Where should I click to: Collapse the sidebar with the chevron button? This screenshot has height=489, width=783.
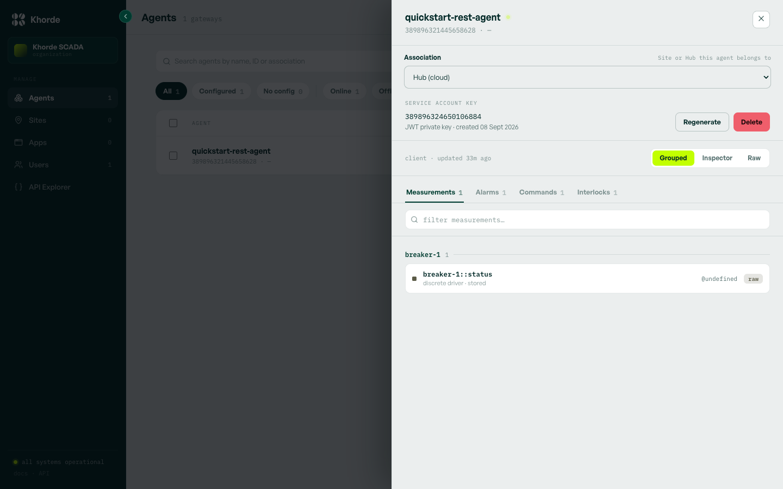[x=126, y=16]
